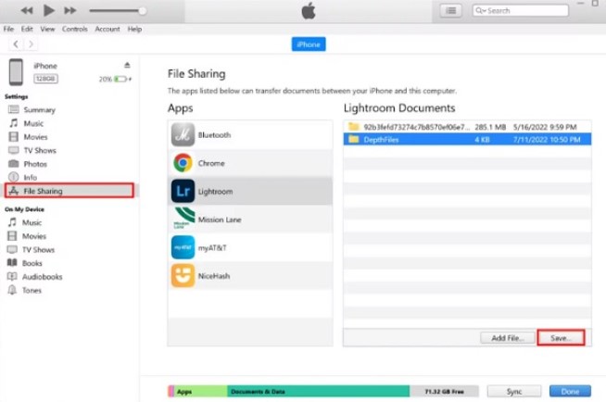Select the 92b3fefd73274c7b8570ef06e7 folder row

pos(467,127)
